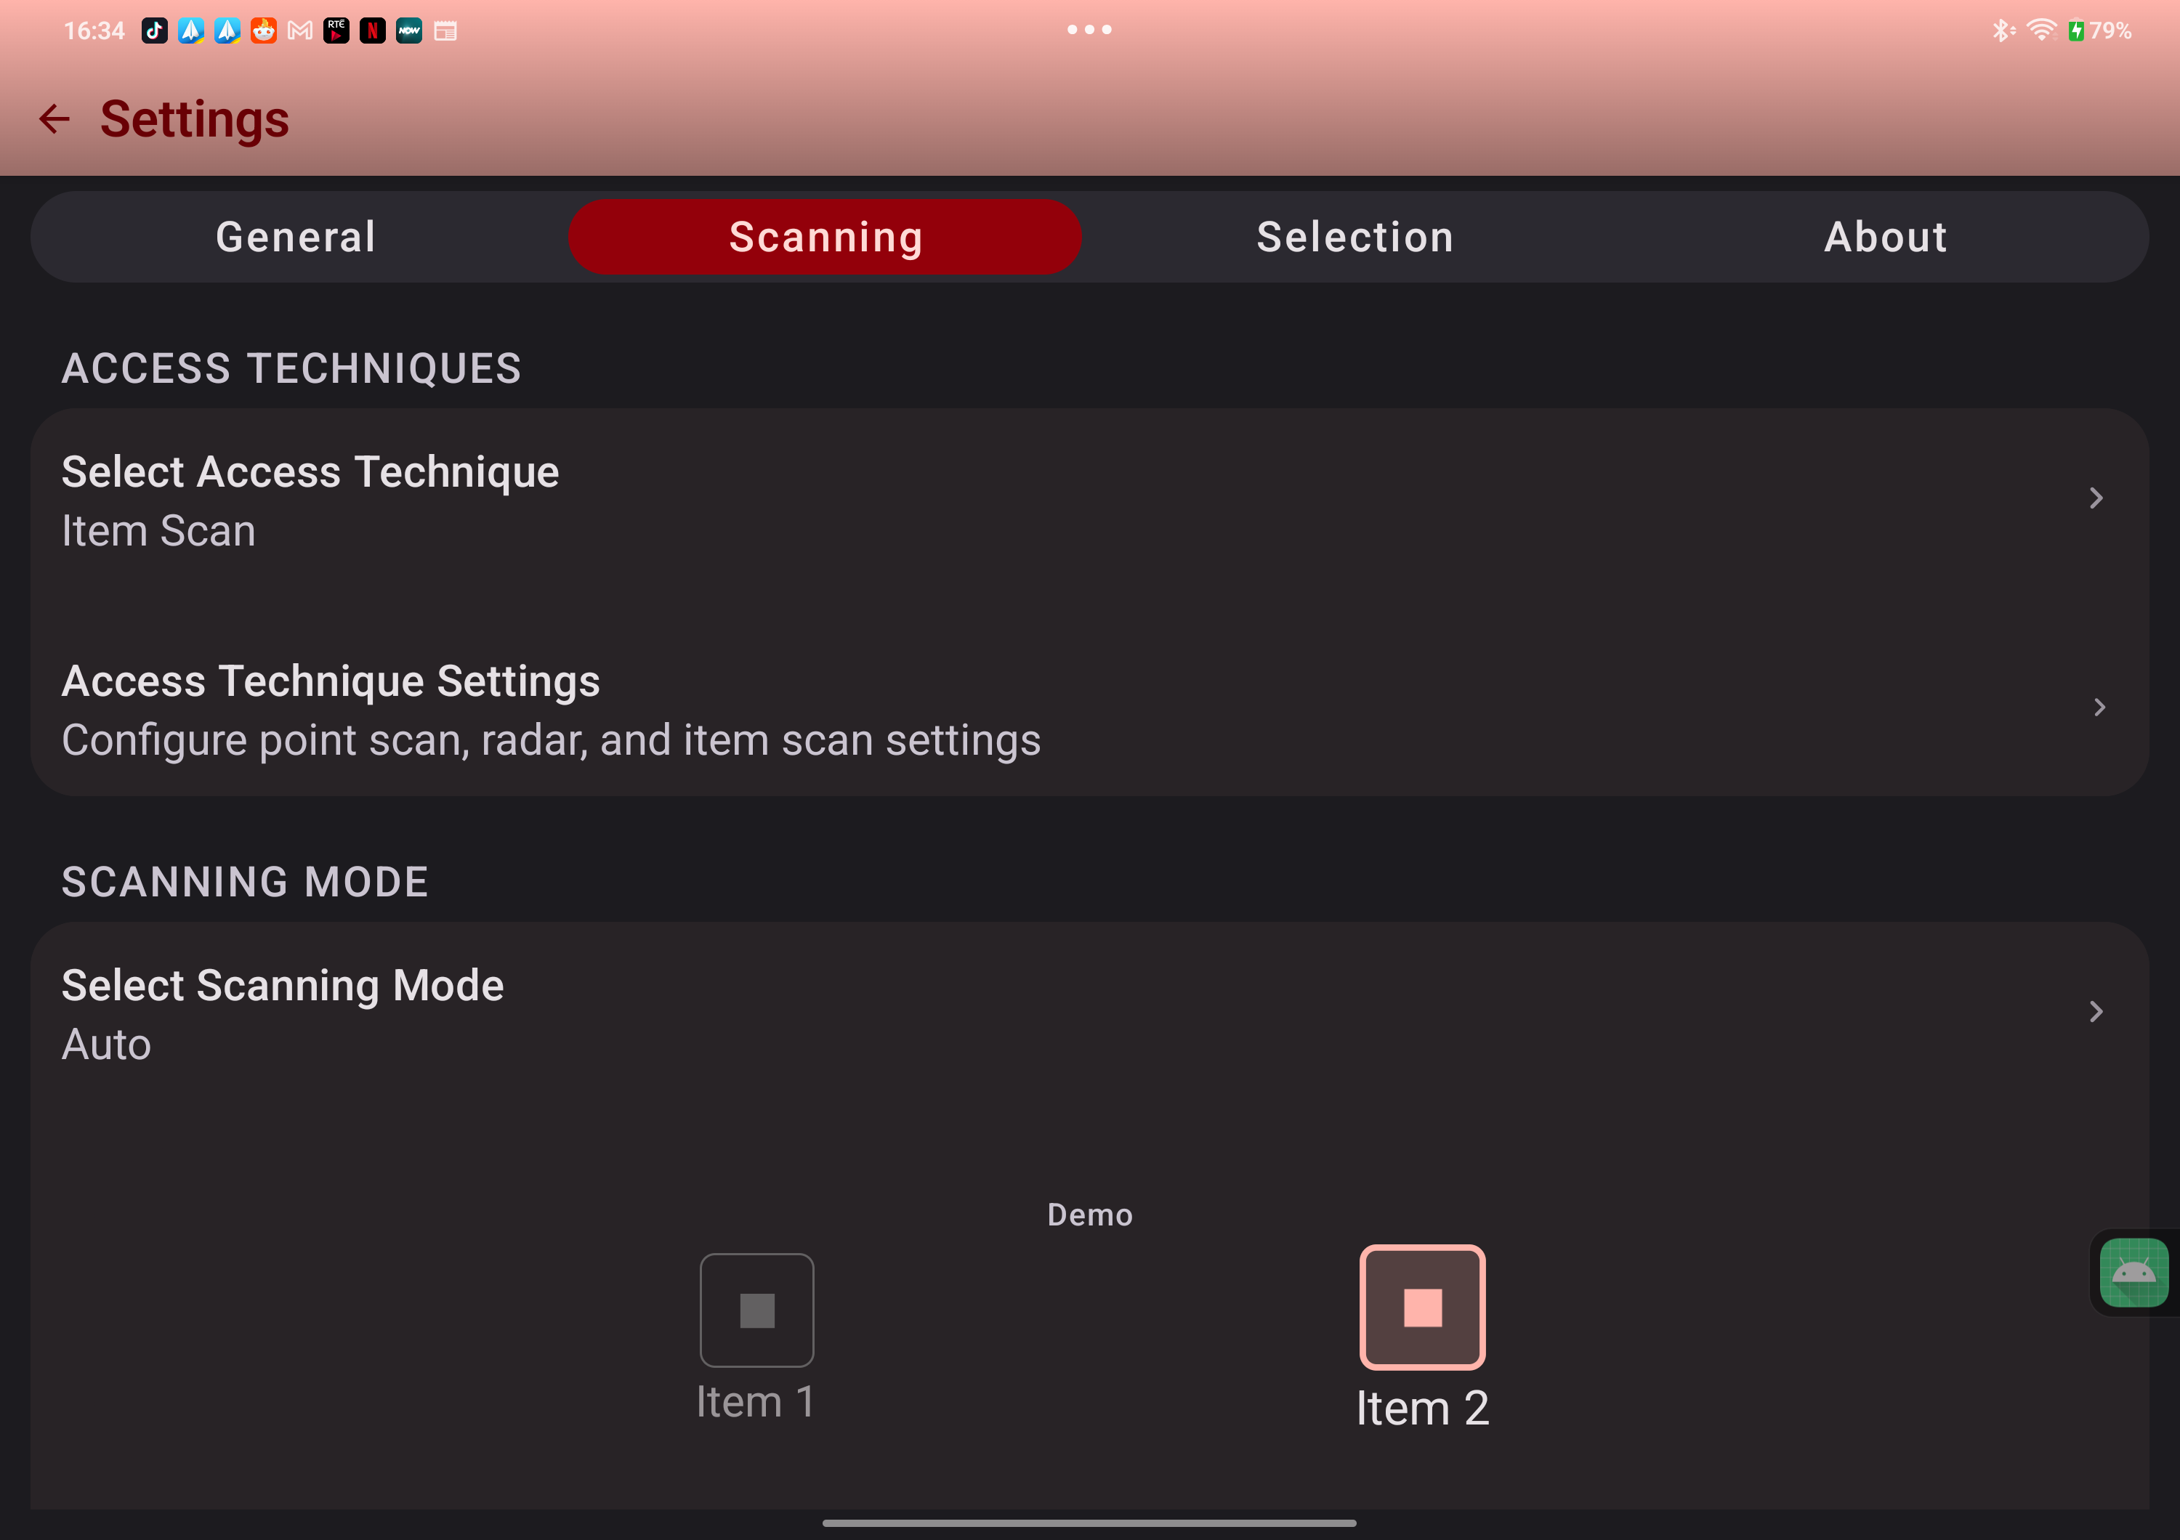The width and height of the screenshot is (2180, 1540).
Task: Switch to the About tab
Action: 1886,238
